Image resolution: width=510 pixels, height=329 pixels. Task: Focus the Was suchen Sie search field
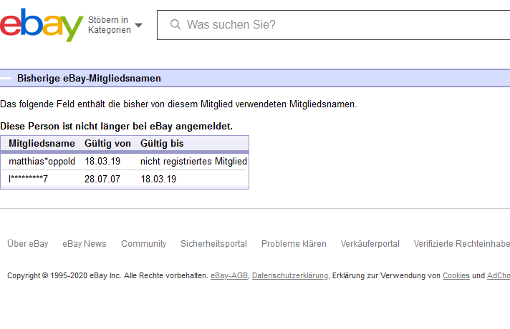tap(333, 25)
